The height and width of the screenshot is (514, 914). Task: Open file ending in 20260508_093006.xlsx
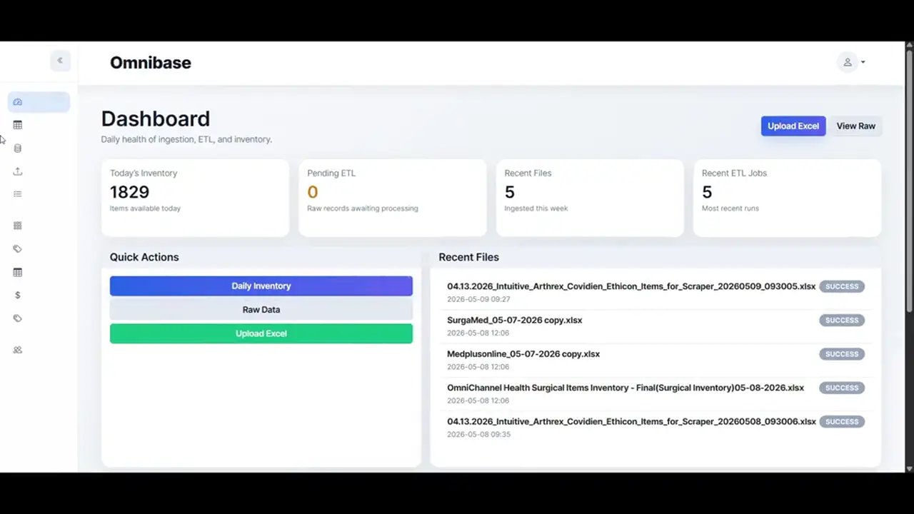click(632, 422)
